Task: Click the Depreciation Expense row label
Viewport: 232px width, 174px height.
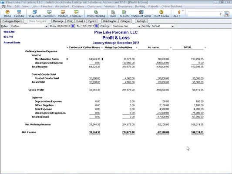Action: pos(48,101)
